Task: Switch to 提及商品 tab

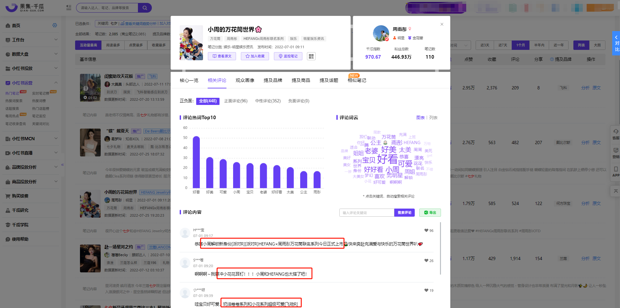Action: click(301, 80)
